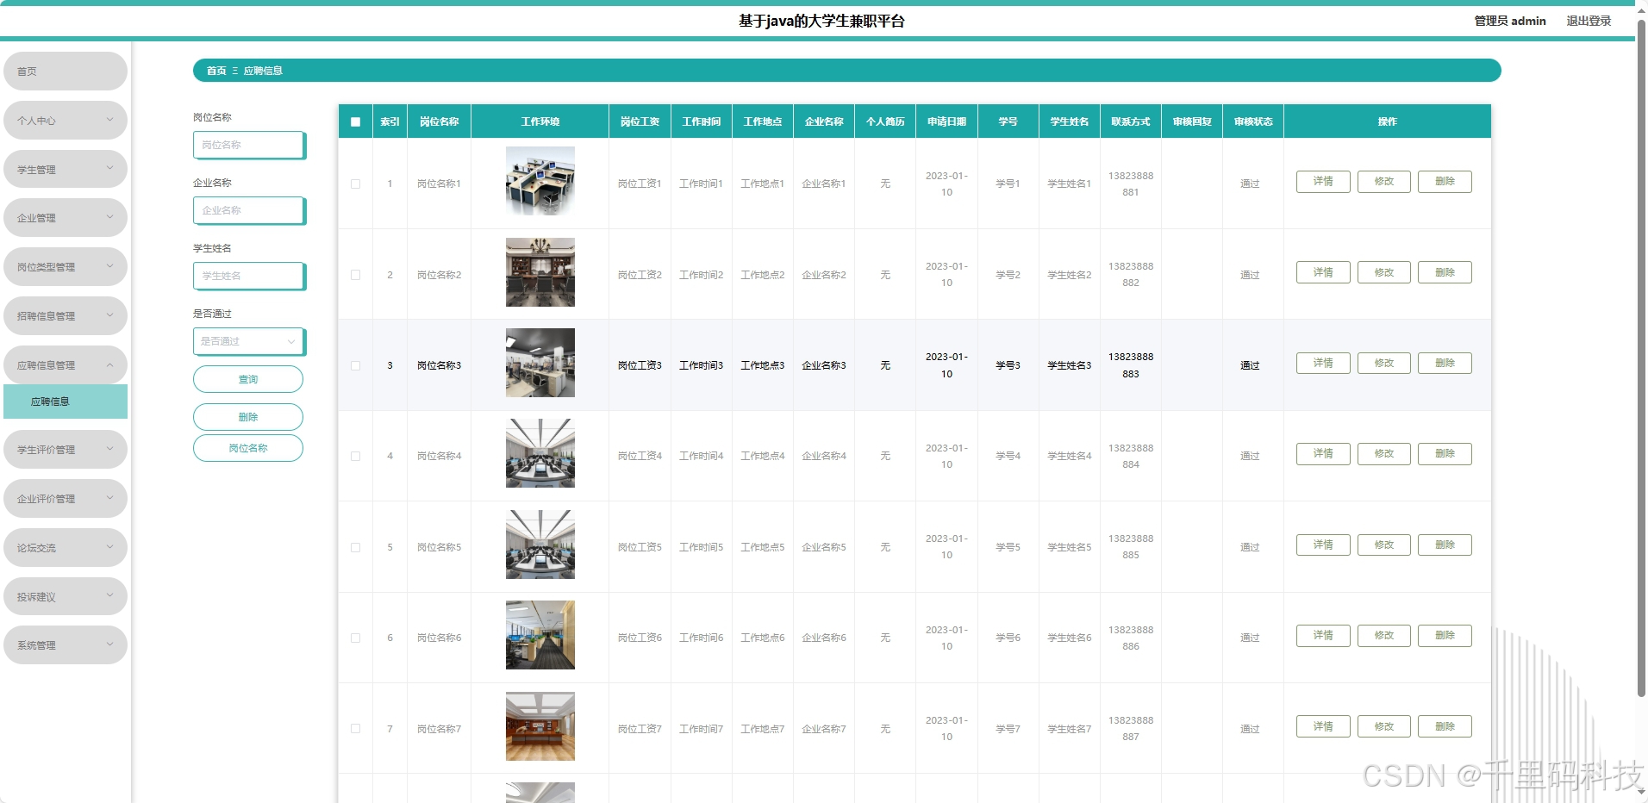Click the 查询 search button

pyautogui.click(x=248, y=379)
